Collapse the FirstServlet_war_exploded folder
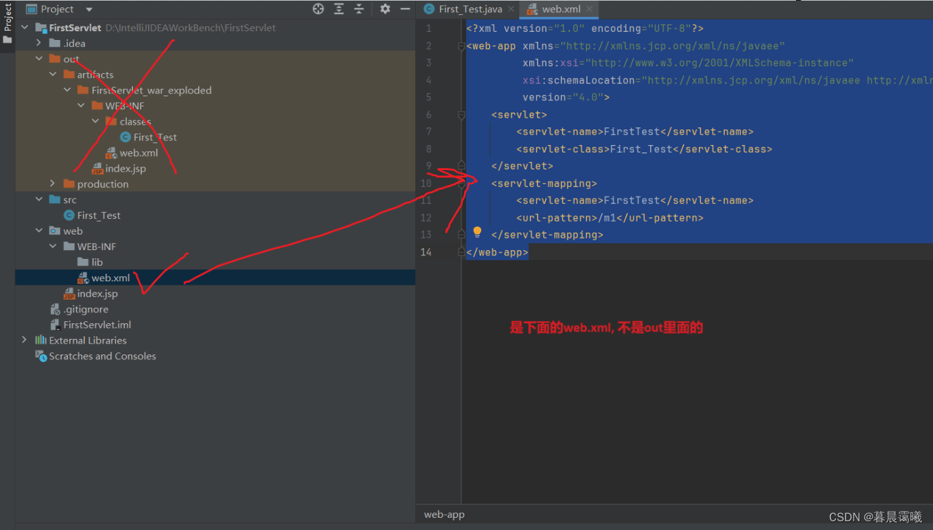Viewport: 933px width, 530px height. point(67,90)
